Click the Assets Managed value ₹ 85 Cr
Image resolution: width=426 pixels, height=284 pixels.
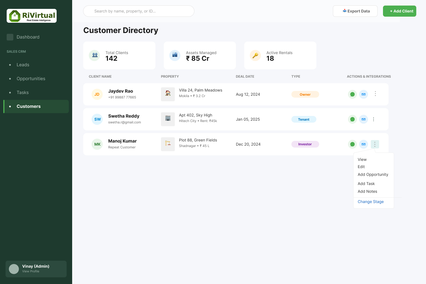pyautogui.click(x=198, y=59)
